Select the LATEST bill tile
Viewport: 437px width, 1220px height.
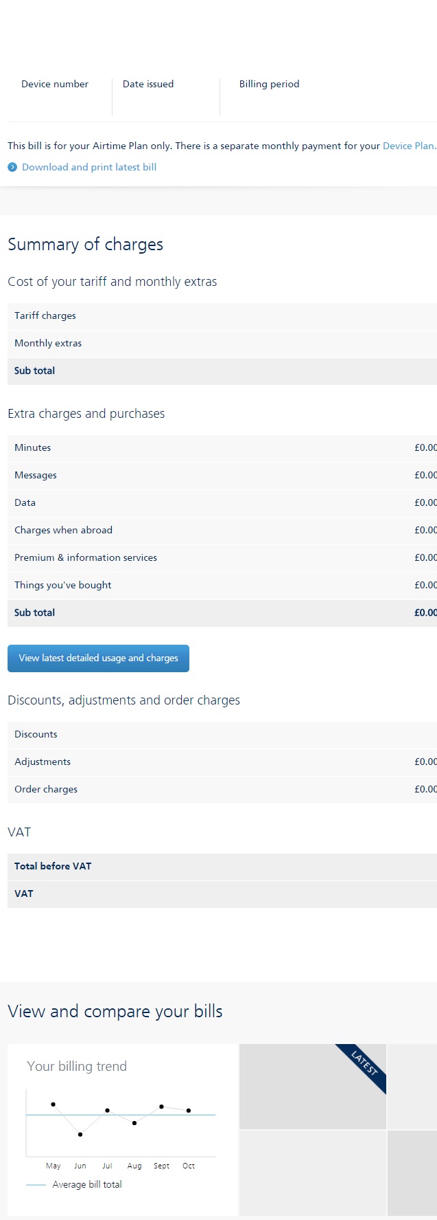pos(313,1086)
